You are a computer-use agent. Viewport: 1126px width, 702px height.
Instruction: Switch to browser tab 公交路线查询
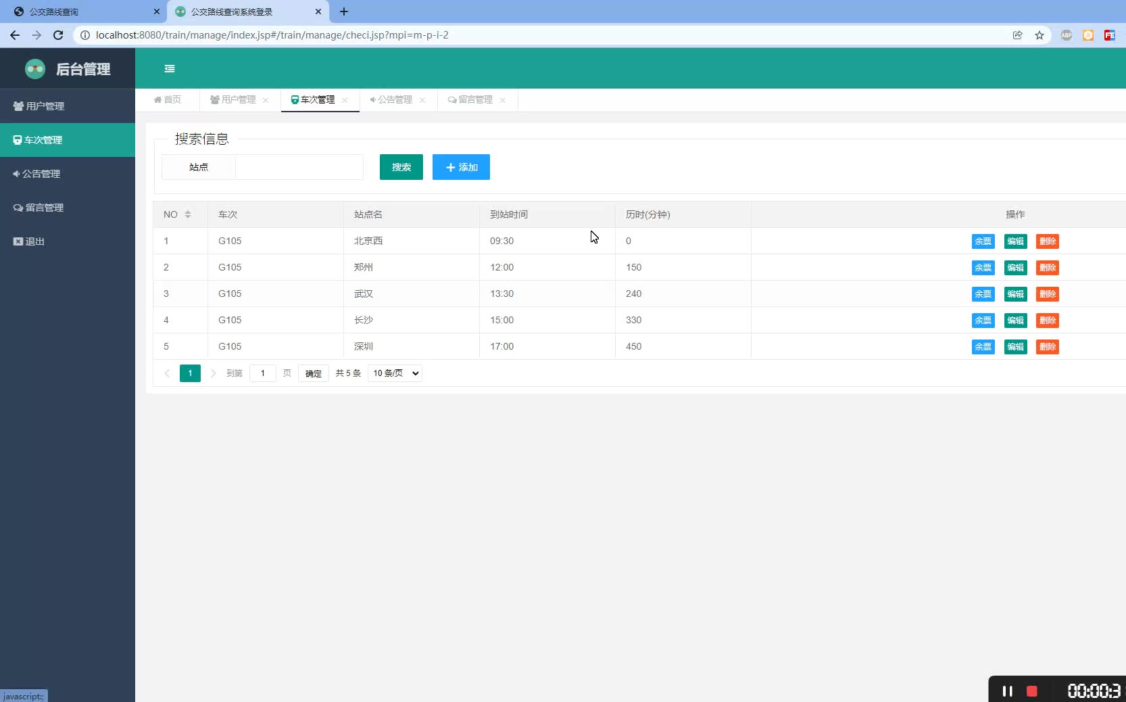click(84, 11)
